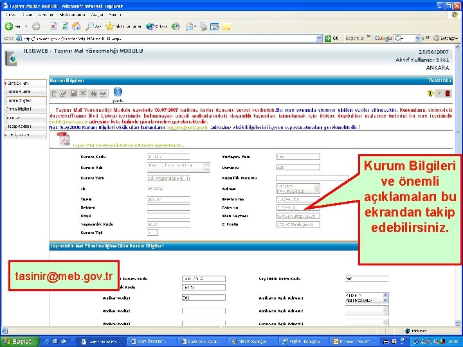The width and height of the screenshot is (463, 347).
Task: Open the Sık Kullanılanlar menu
Action: point(72,14)
